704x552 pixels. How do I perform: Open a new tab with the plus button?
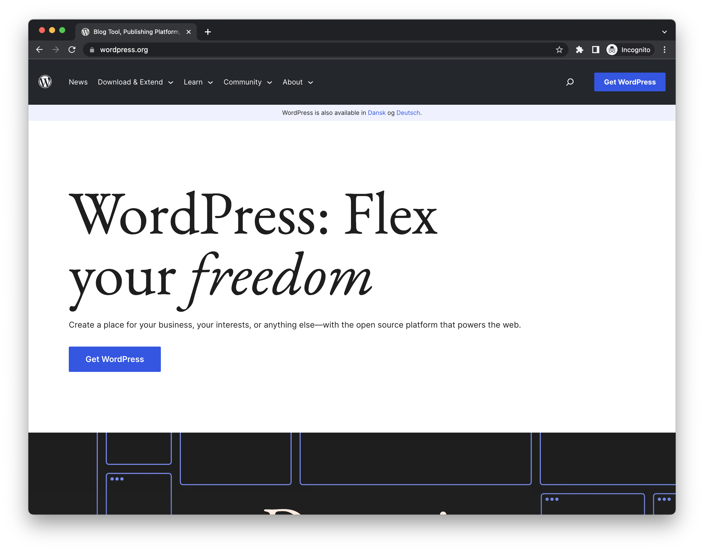[x=208, y=32]
